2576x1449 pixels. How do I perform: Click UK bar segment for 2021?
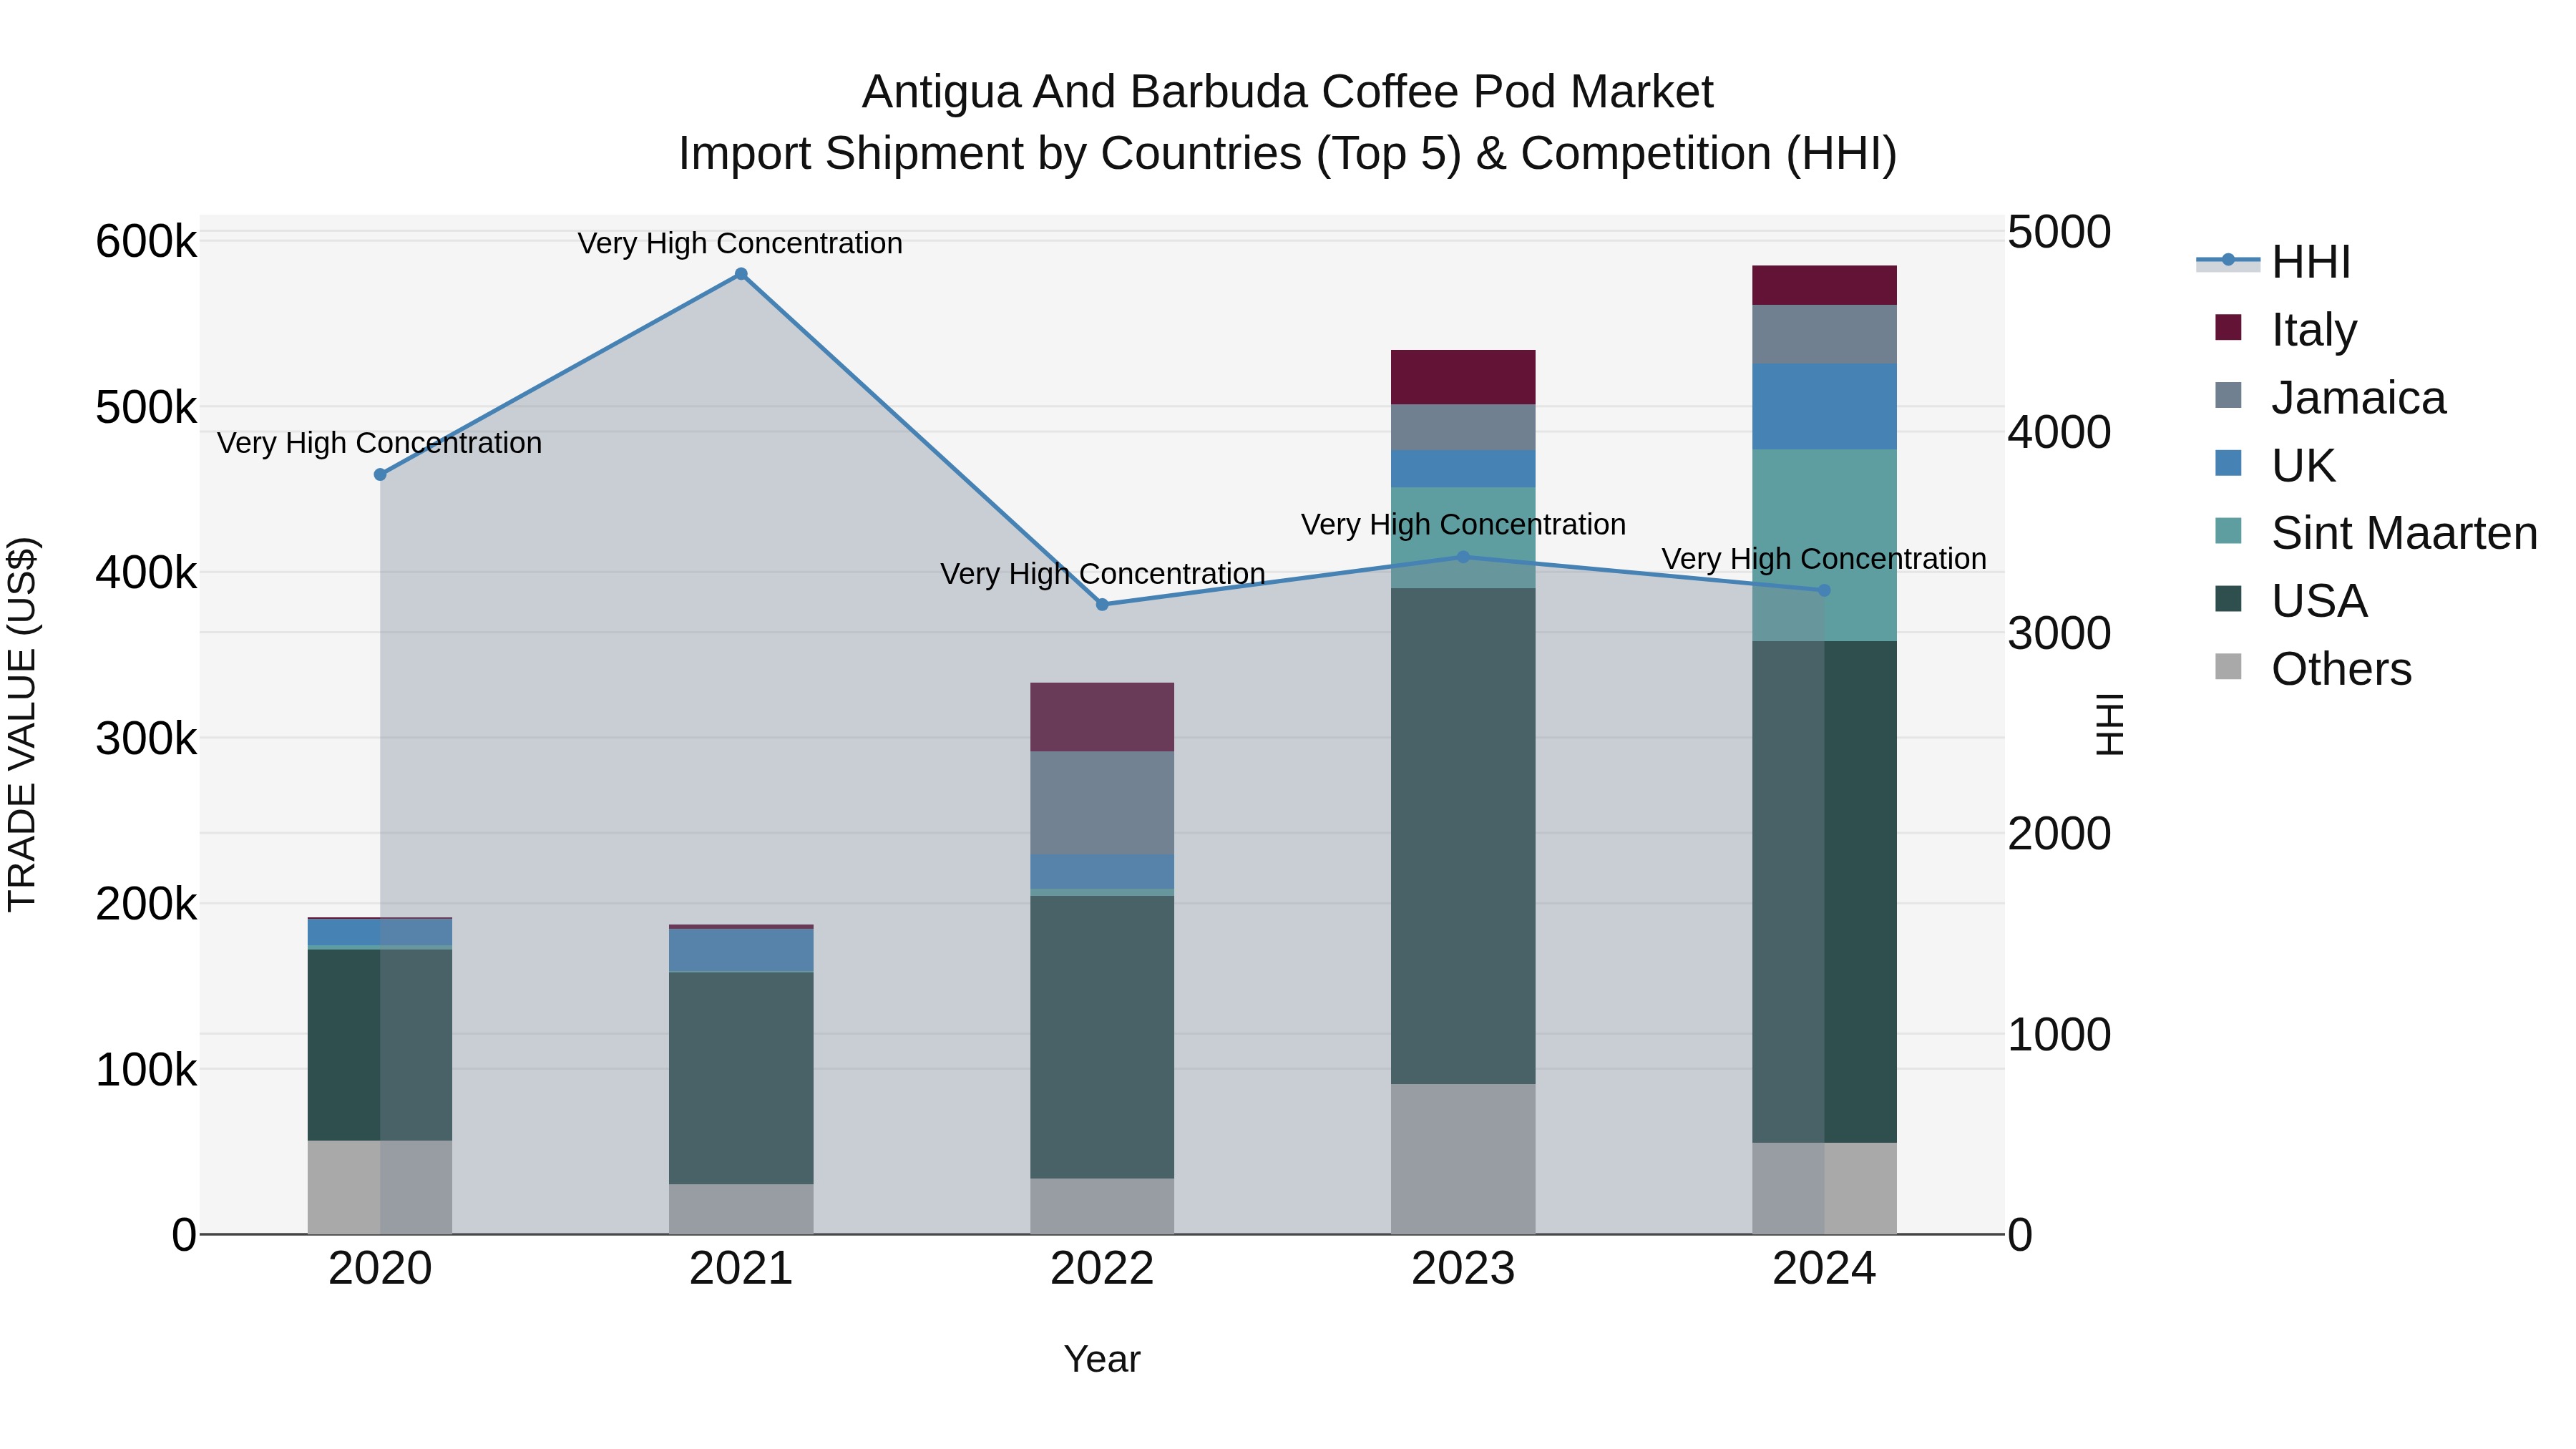click(x=741, y=950)
